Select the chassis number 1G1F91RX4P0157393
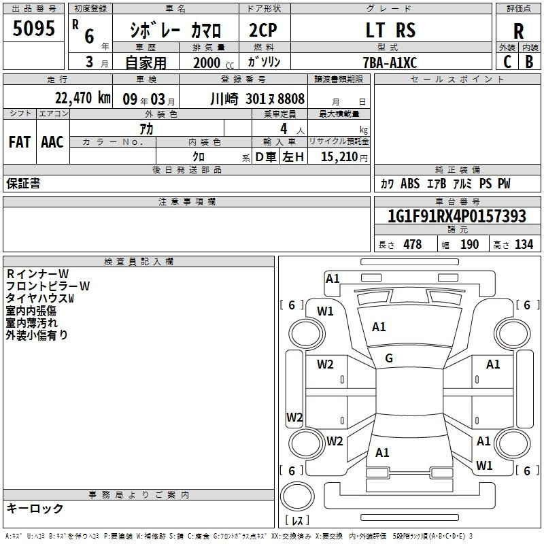Viewport: 544px width, 544px height. [x=456, y=216]
